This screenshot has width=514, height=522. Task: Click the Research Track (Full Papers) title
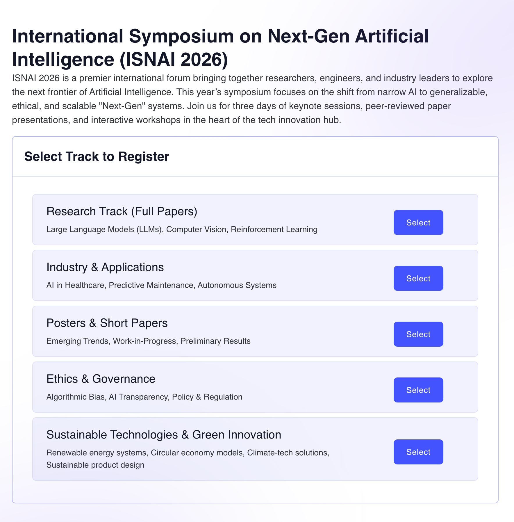point(122,211)
